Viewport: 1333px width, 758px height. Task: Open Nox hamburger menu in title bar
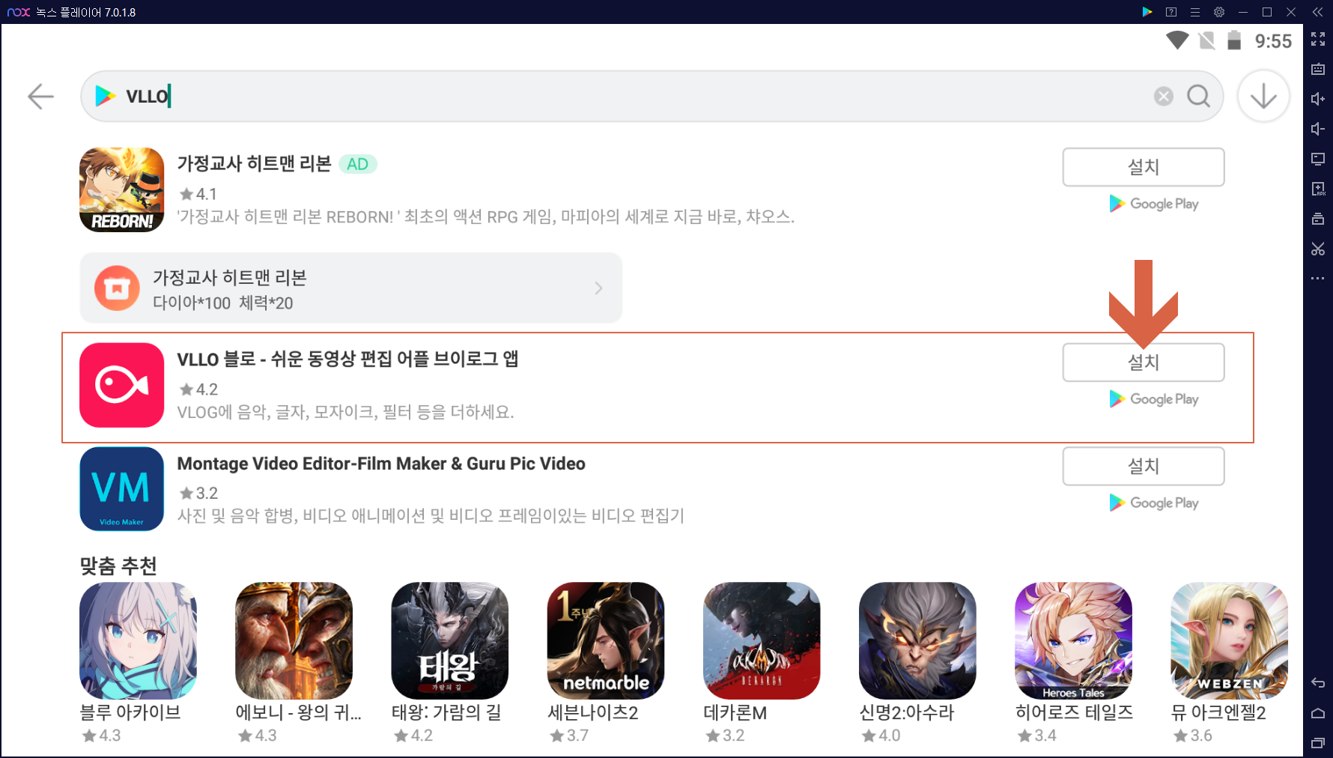point(1195,12)
